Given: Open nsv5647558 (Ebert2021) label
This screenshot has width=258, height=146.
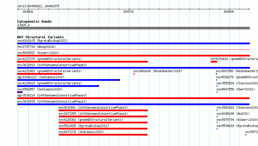Looking at the screenshot, I should tap(236, 89).
